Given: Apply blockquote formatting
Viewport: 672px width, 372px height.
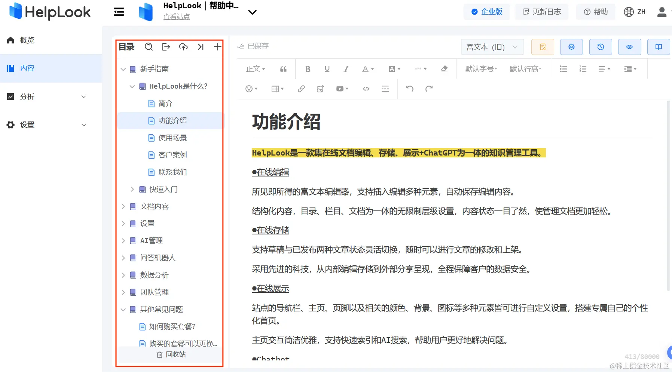Looking at the screenshot, I should point(284,69).
